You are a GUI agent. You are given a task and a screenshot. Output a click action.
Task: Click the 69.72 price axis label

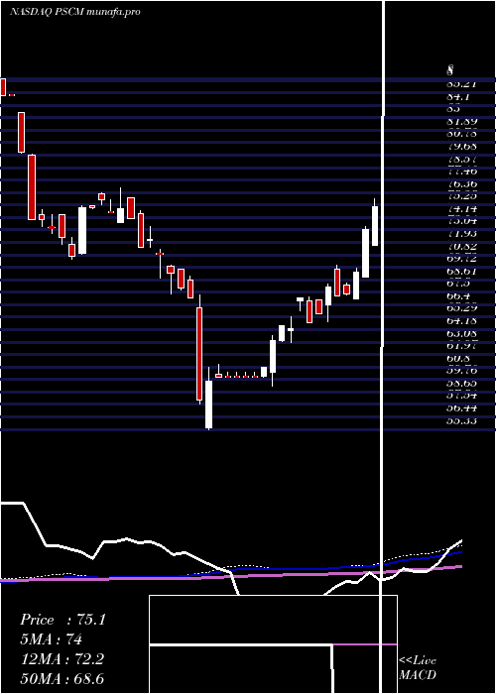pos(461,257)
